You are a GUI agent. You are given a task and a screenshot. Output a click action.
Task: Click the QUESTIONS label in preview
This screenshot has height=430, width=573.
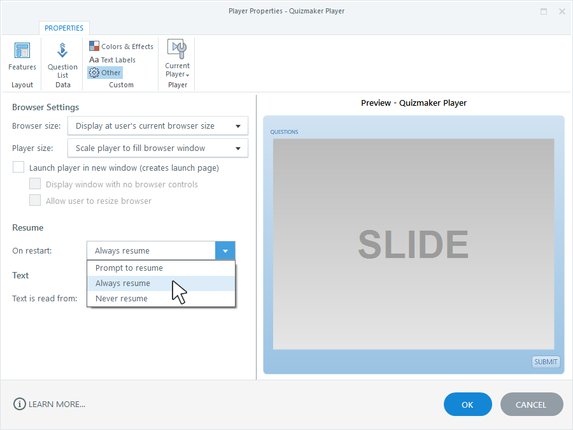click(284, 132)
